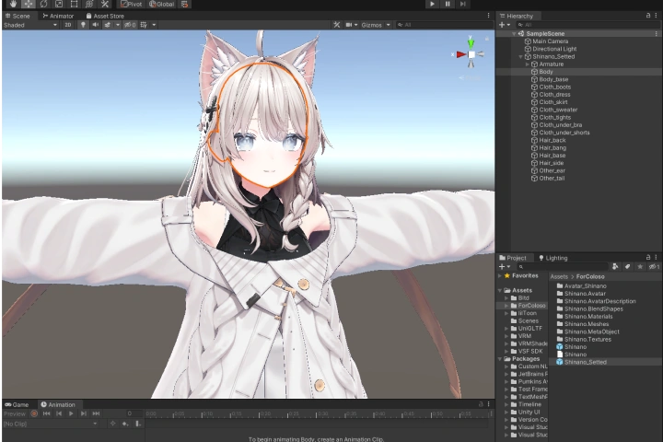Switch to the Project tab

[513, 258]
